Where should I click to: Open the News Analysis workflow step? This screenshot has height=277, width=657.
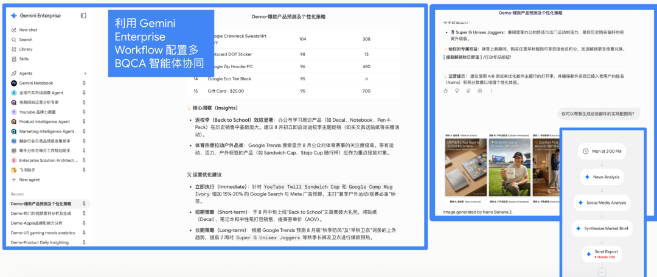pos(602,177)
